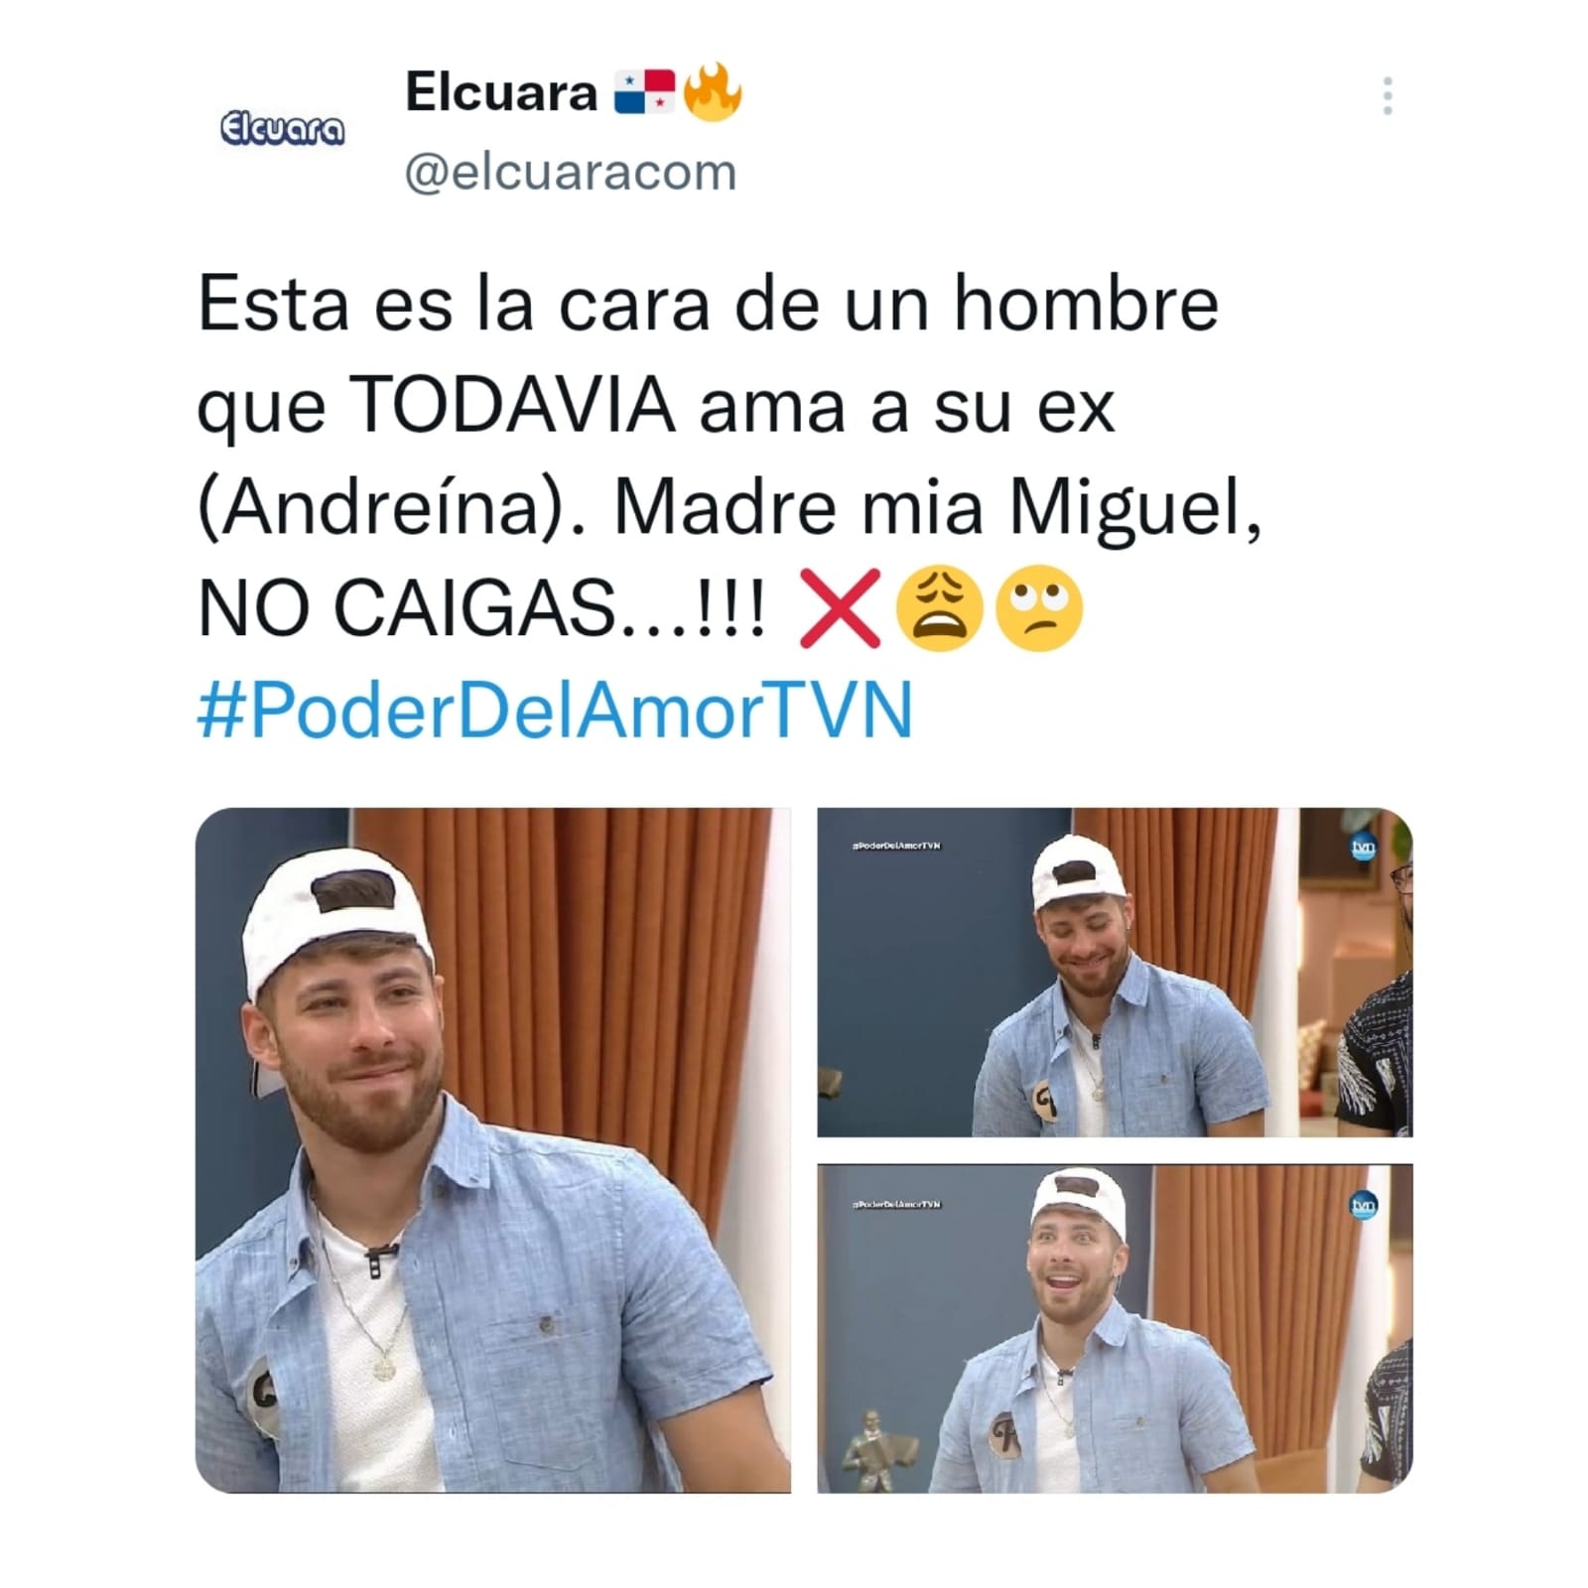The height and width of the screenshot is (1588, 1588).
Task: Click the Panama flag emoji beside Elcuara
Action: pyautogui.click(x=644, y=92)
